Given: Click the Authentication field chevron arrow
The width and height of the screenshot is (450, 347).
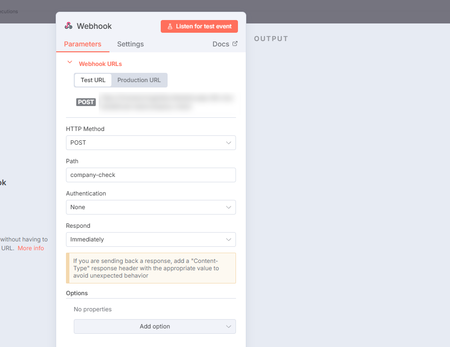Looking at the screenshot, I should (x=228, y=207).
